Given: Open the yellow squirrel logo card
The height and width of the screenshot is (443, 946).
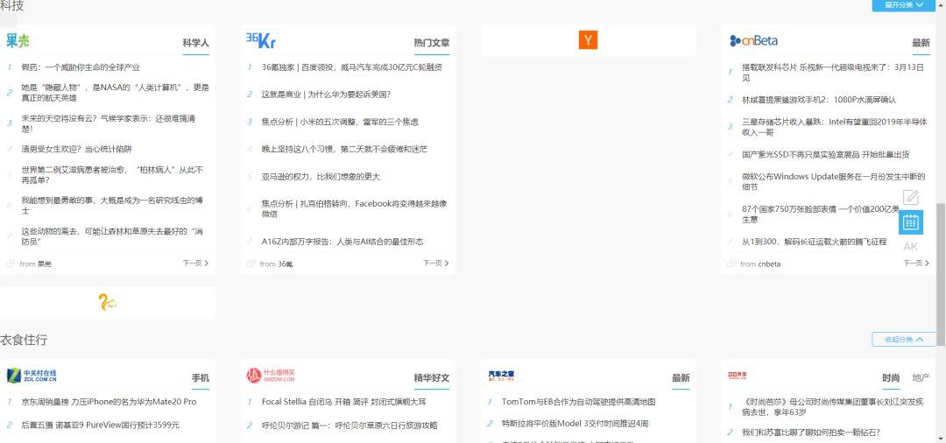Looking at the screenshot, I should click(x=108, y=303).
